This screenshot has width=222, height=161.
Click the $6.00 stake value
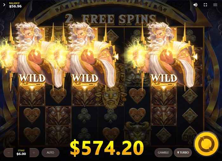[x=21, y=154]
